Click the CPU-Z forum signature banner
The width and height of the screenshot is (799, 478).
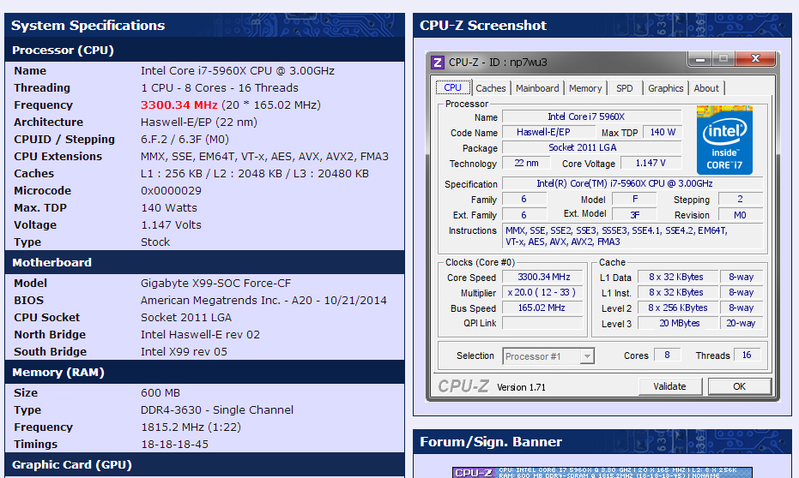602,472
